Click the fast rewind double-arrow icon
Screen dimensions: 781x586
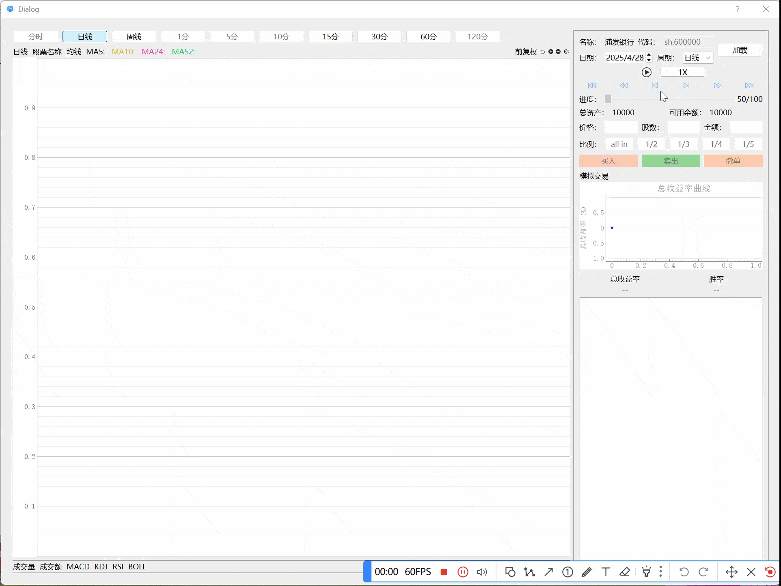pos(624,86)
